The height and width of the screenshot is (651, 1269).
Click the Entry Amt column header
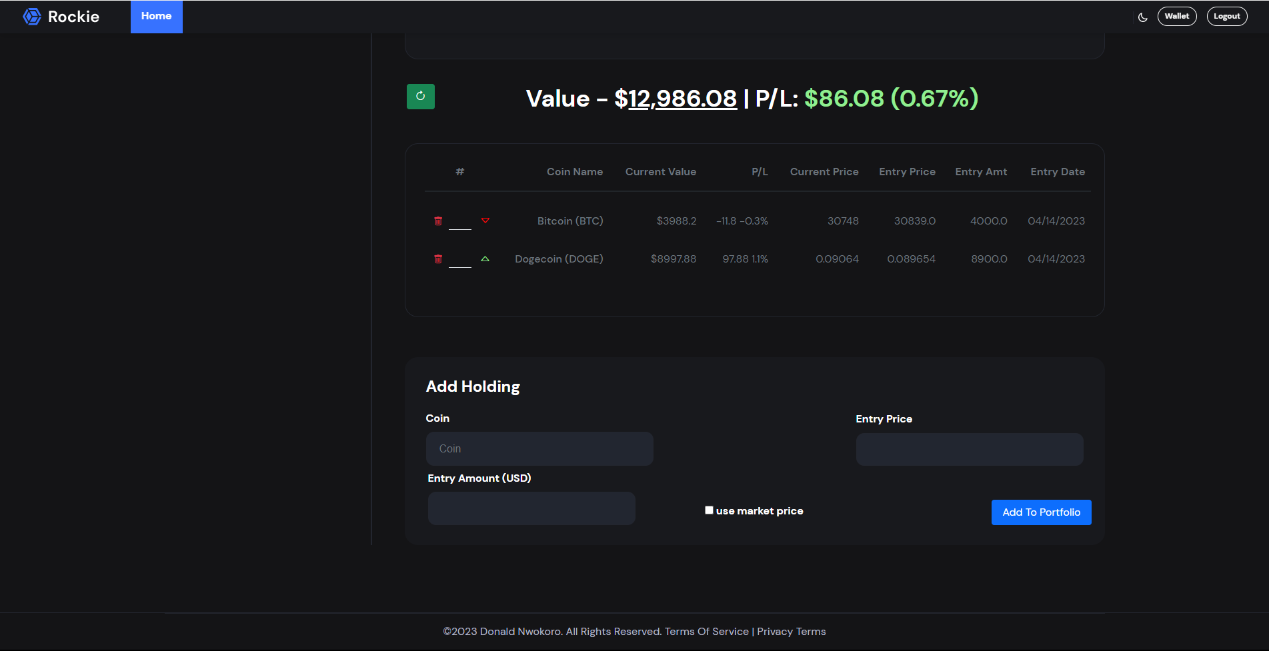click(x=981, y=172)
